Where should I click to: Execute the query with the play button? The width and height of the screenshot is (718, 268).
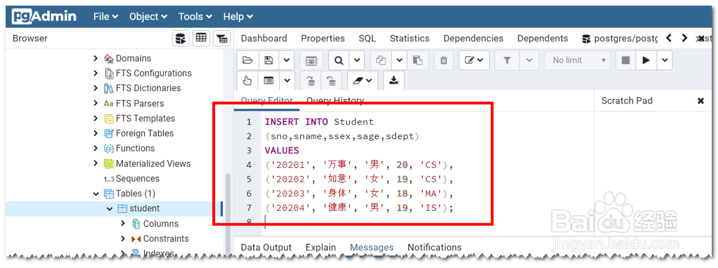(646, 60)
